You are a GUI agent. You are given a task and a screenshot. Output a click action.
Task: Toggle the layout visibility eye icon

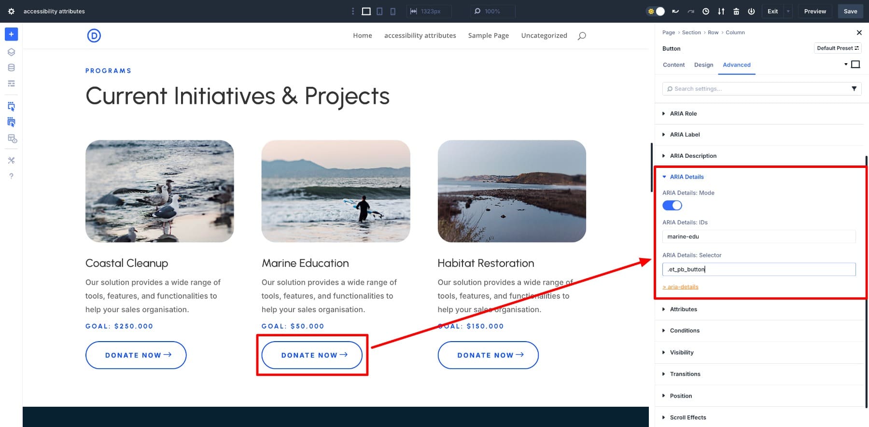click(x=12, y=139)
